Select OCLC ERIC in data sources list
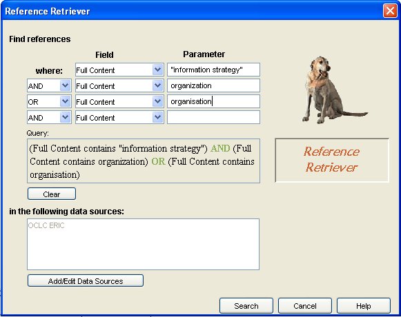Image resolution: width=401 pixels, height=317 pixels. coord(46,225)
